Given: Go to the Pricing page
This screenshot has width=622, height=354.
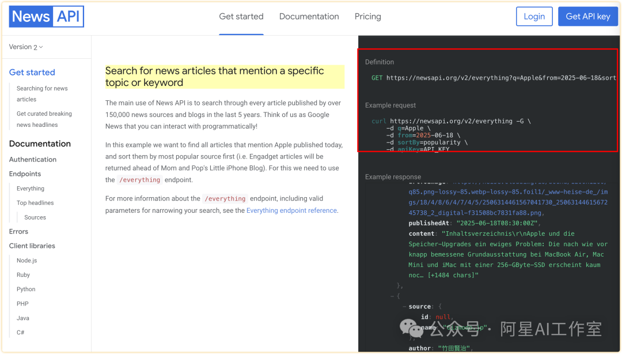Looking at the screenshot, I should (367, 16).
